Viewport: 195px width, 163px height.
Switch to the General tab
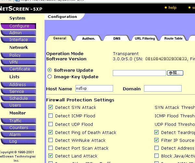[x=60, y=38]
